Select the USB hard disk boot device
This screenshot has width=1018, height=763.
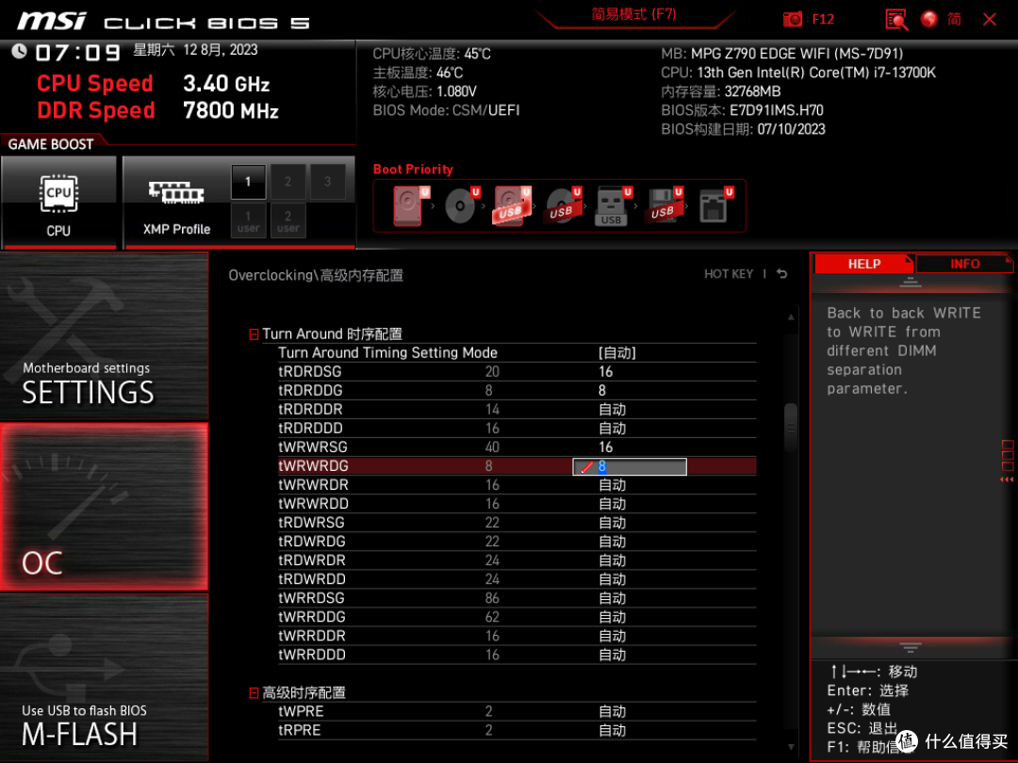pos(513,205)
